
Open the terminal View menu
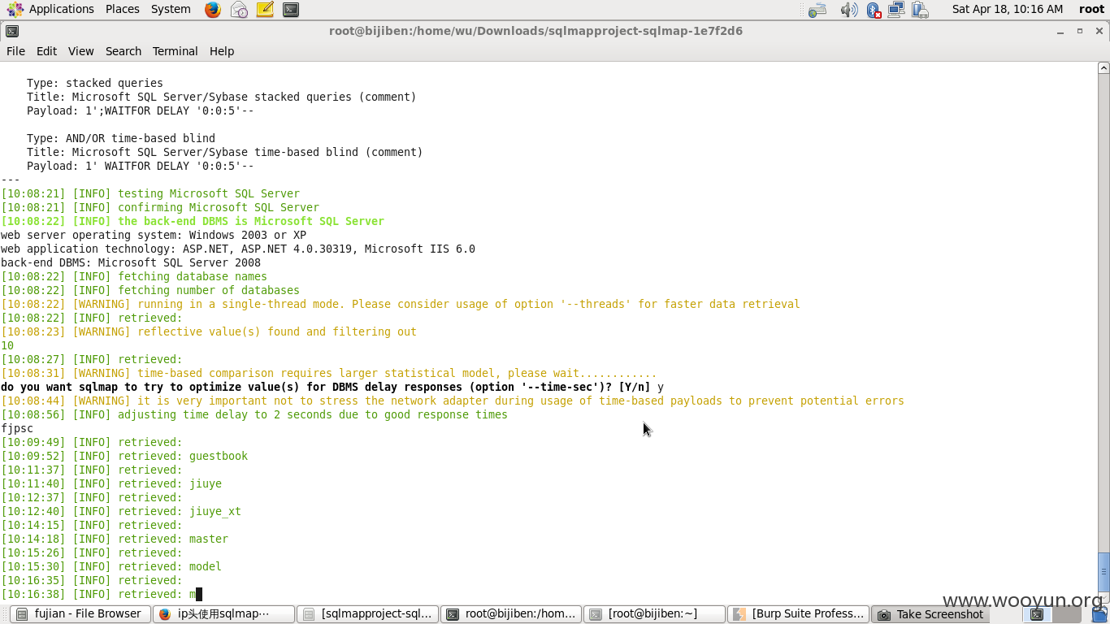point(80,50)
